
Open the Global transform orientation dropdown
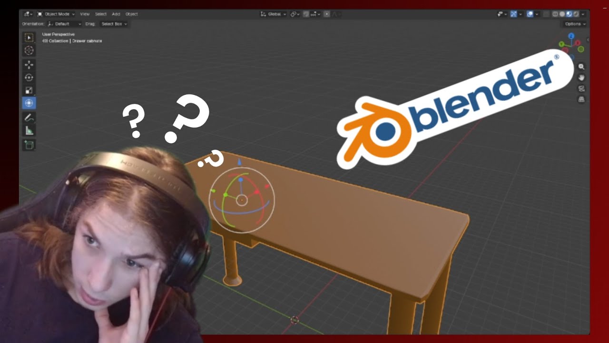tap(273, 14)
